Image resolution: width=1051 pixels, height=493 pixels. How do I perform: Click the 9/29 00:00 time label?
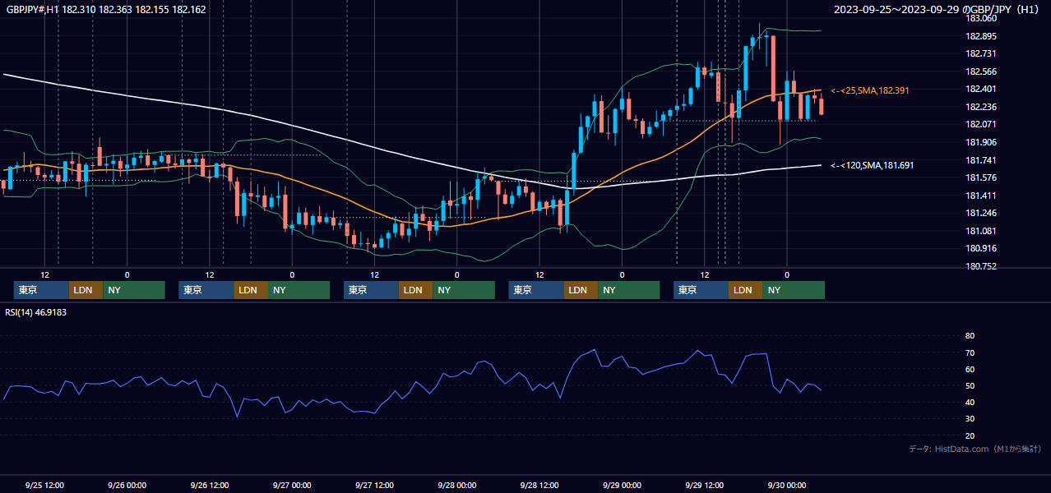(623, 485)
